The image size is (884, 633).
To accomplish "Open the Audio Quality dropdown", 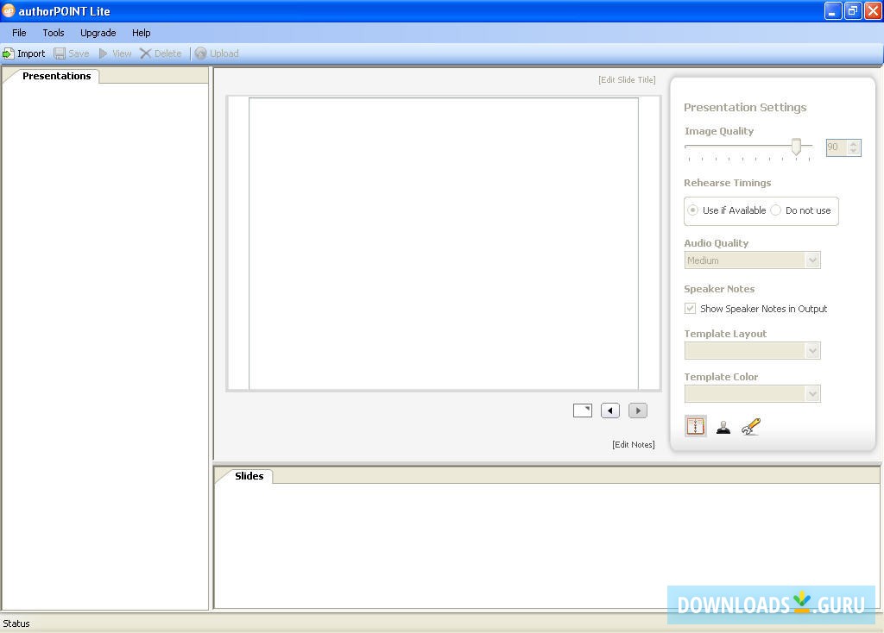I will (x=811, y=260).
